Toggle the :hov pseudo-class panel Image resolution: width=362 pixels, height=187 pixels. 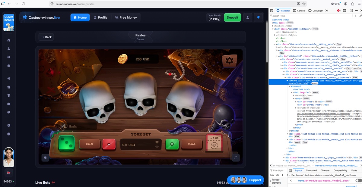coord(271,175)
